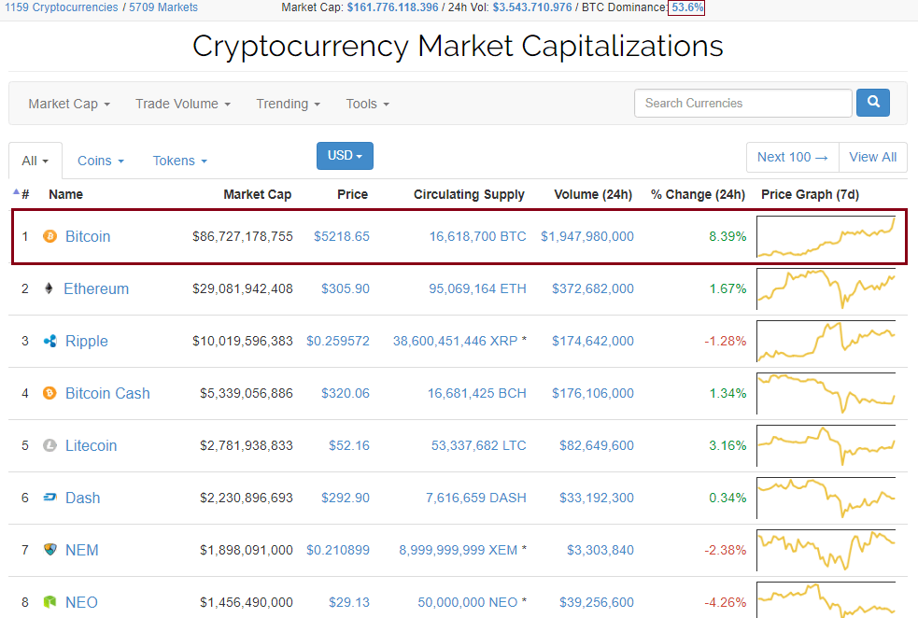Viewport: 918px width, 618px height.
Task: Open the USD currency selector
Action: coord(345,156)
